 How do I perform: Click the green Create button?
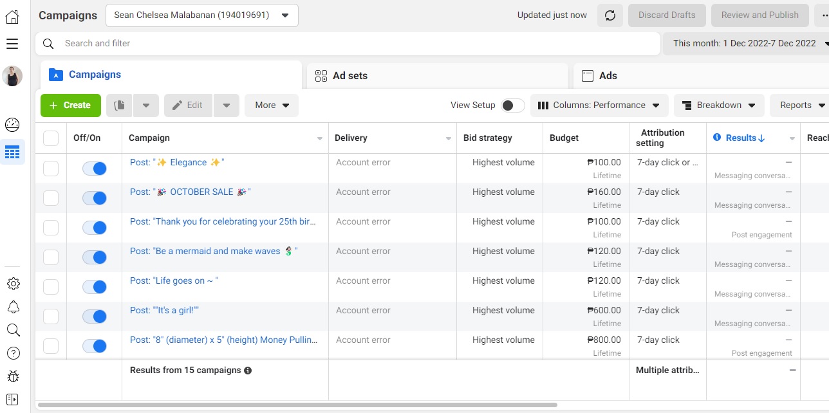[70, 106]
